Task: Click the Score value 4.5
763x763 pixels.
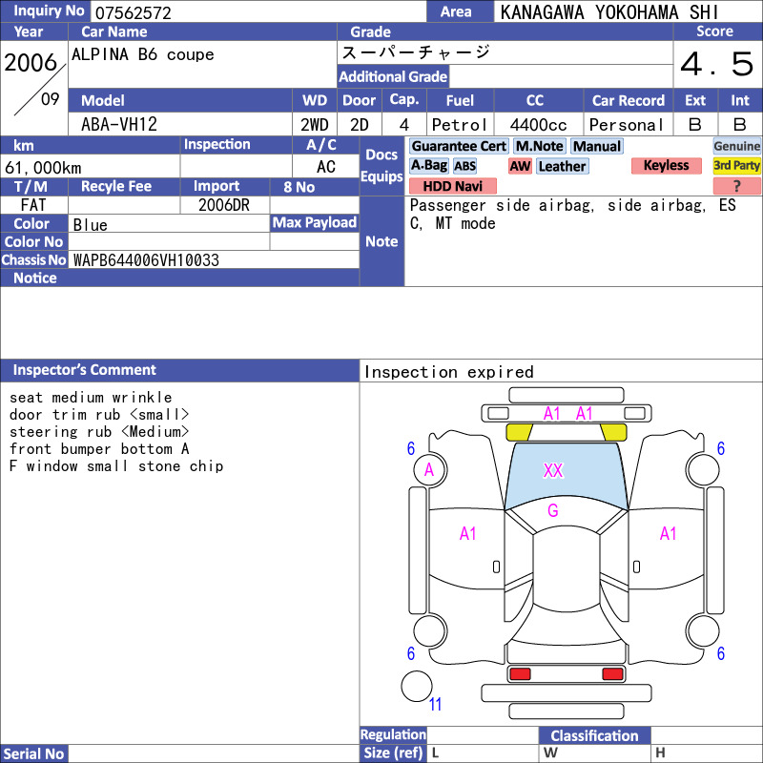Action: point(717,64)
